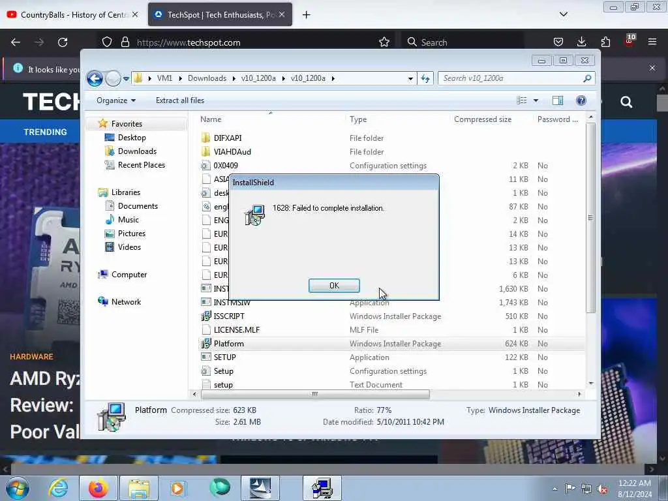This screenshot has height=501, width=668.
Task: Open the Music library
Action: (129, 220)
